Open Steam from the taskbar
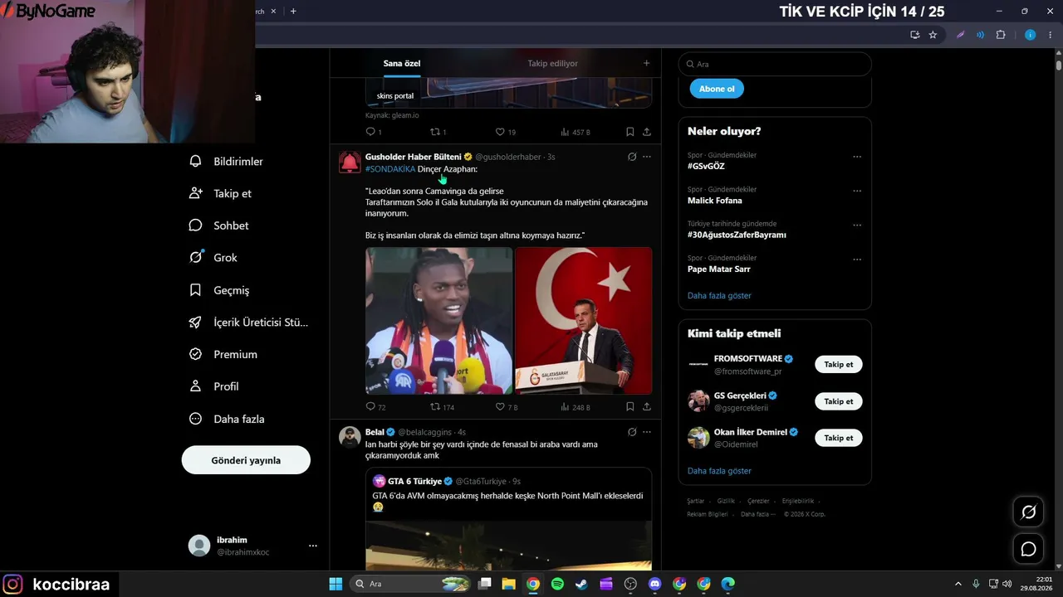This screenshot has width=1063, height=597. click(581, 584)
